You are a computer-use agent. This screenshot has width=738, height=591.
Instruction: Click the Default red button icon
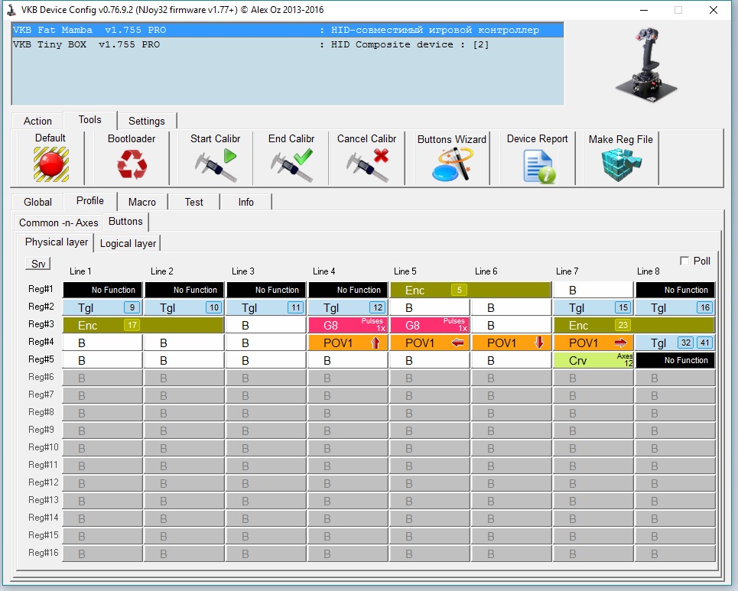pyautogui.click(x=50, y=164)
